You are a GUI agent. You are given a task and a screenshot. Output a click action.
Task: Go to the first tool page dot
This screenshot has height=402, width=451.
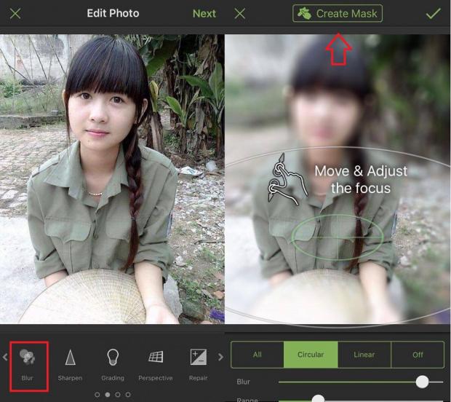tap(97, 395)
